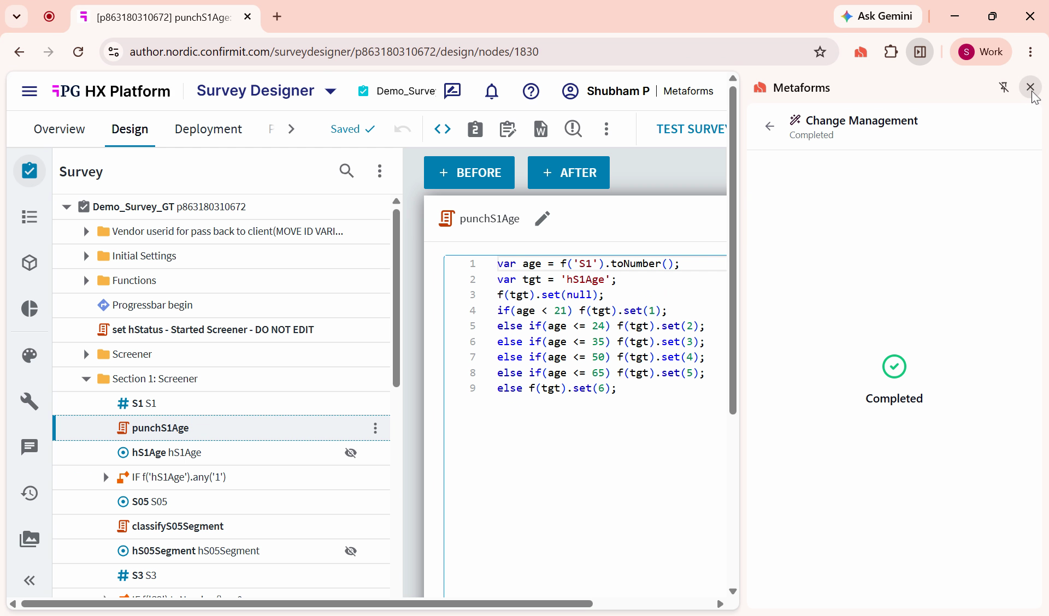Open the code view brackets icon

click(x=443, y=129)
